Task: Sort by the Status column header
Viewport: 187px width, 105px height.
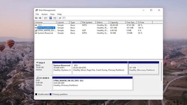Action: coord(102,22)
